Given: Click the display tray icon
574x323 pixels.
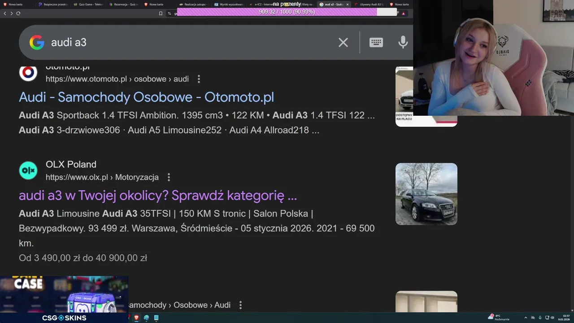Looking at the screenshot, I should pyautogui.click(x=547, y=318).
